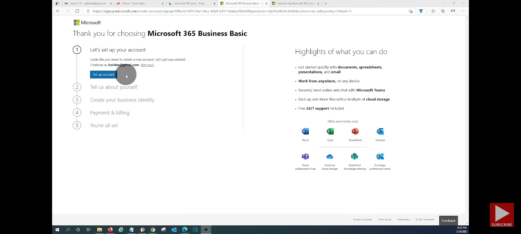Open Cortana from the taskbar
521x234 pixels.
pos(78,230)
